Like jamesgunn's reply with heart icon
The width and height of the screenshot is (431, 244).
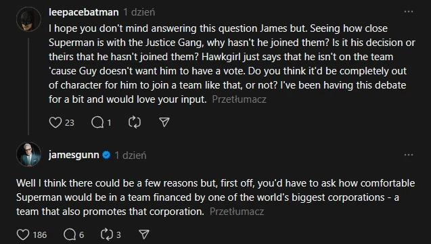pyautogui.click(x=23, y=235)
